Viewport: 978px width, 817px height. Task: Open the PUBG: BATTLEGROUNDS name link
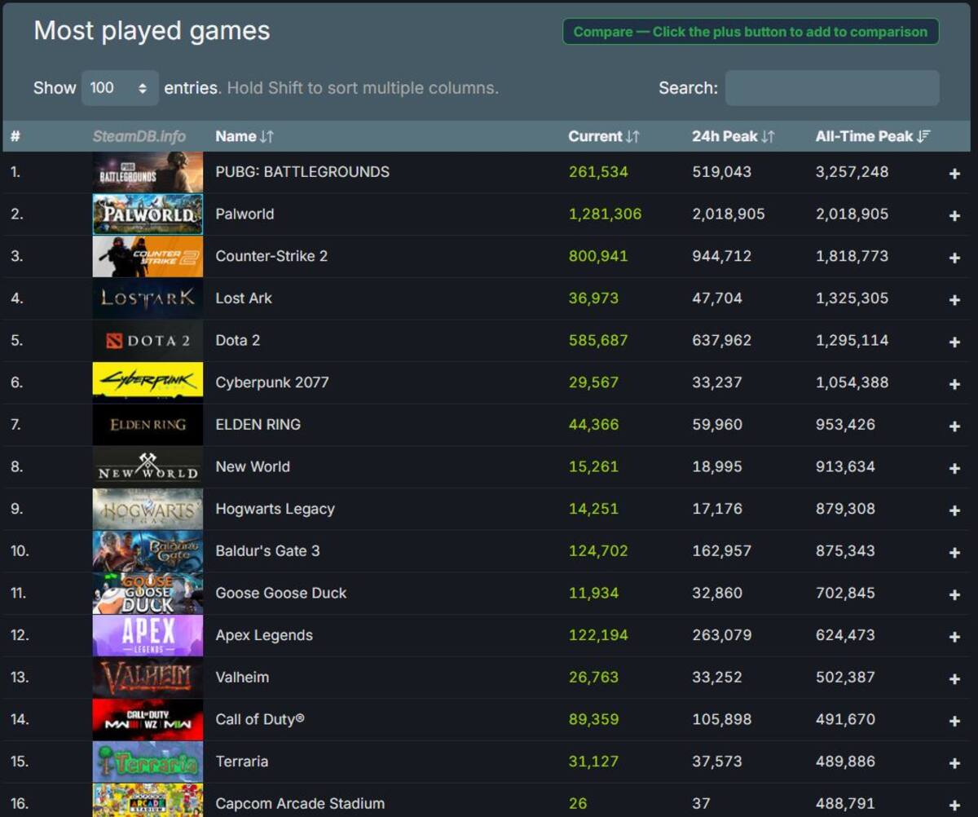click(302, 172)
